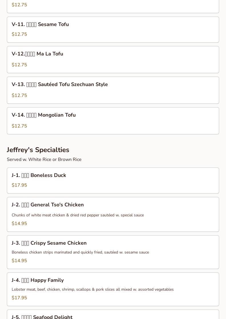The image size is (226, 319).
Task: Select the J-4 Happy Family title
Action: pyautogui.click(x=38, y=280)
